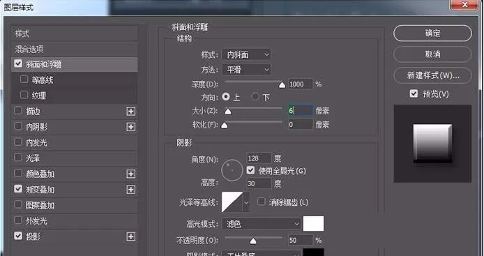Viewport: 484px width, 256px height.
Task: Add another 描边 effect via plus icon
Action: [131, 112]
